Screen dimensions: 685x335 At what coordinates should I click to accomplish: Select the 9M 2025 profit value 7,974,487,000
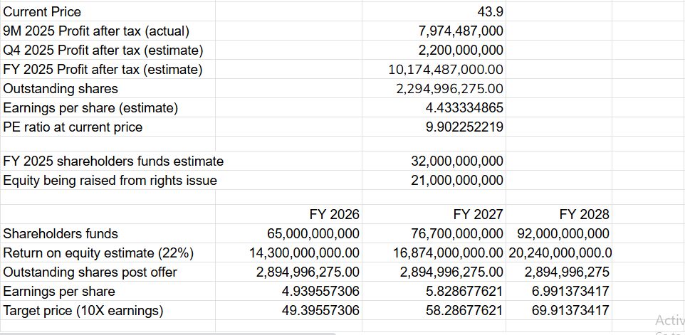click(x=460, y=31)
